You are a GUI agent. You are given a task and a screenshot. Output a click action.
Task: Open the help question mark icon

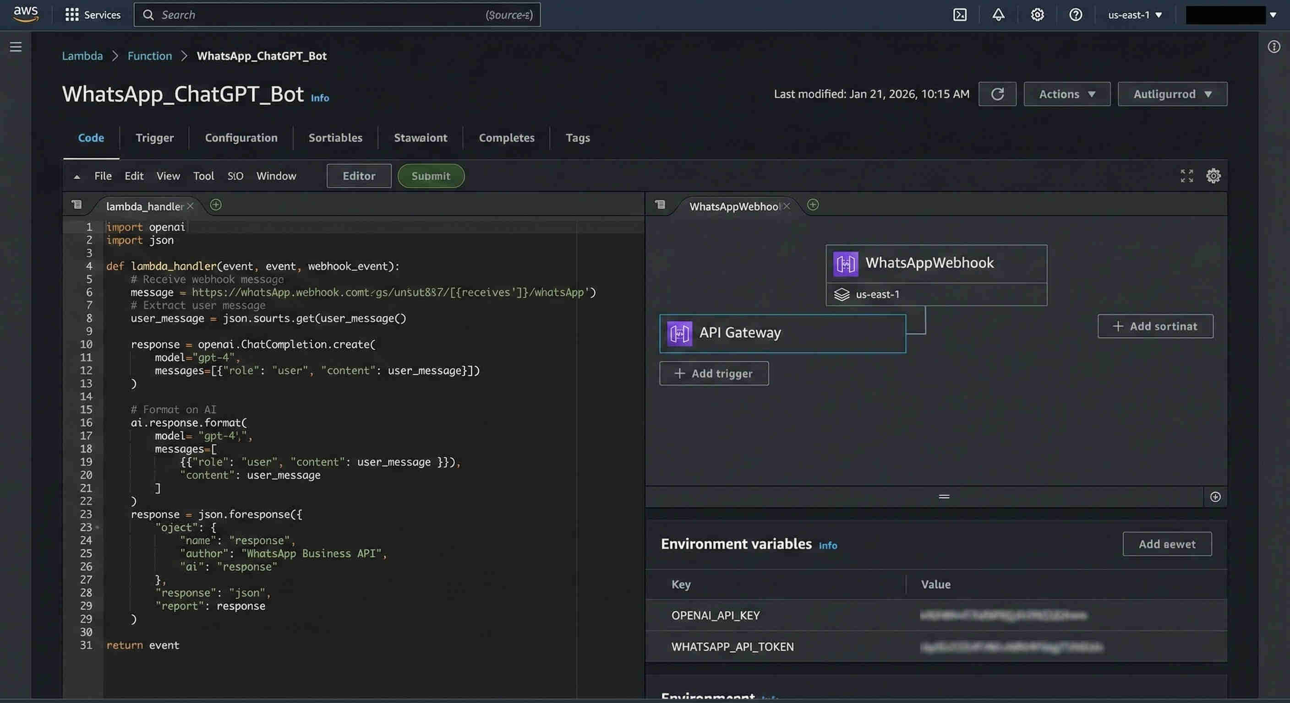pyautogui.click(x=1075, y=15)
